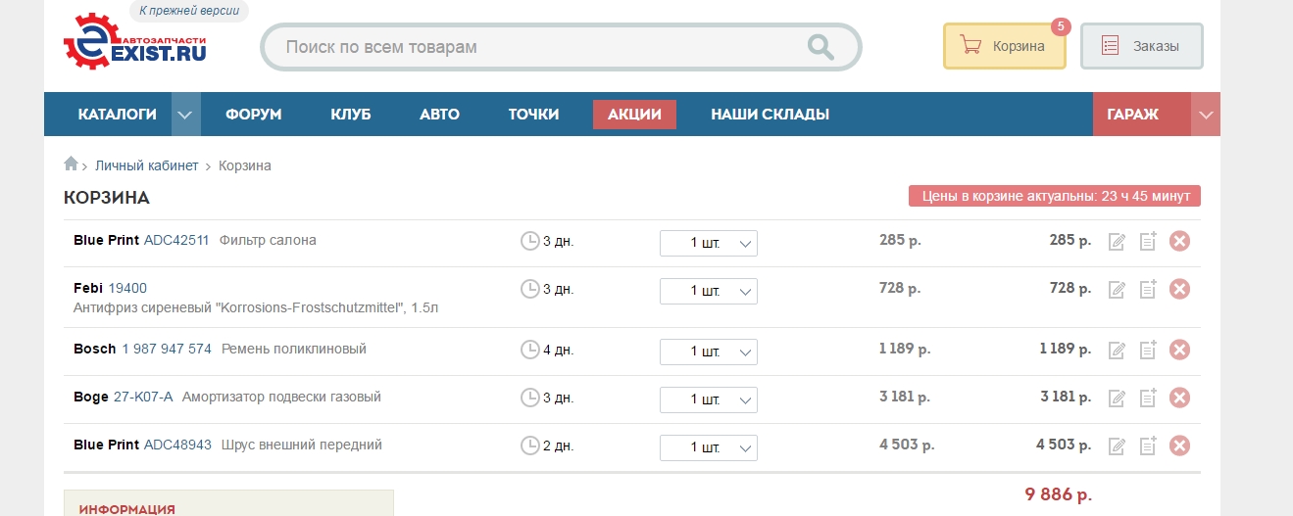Open Личный кабинет breadcrumb link

(146, 165)
